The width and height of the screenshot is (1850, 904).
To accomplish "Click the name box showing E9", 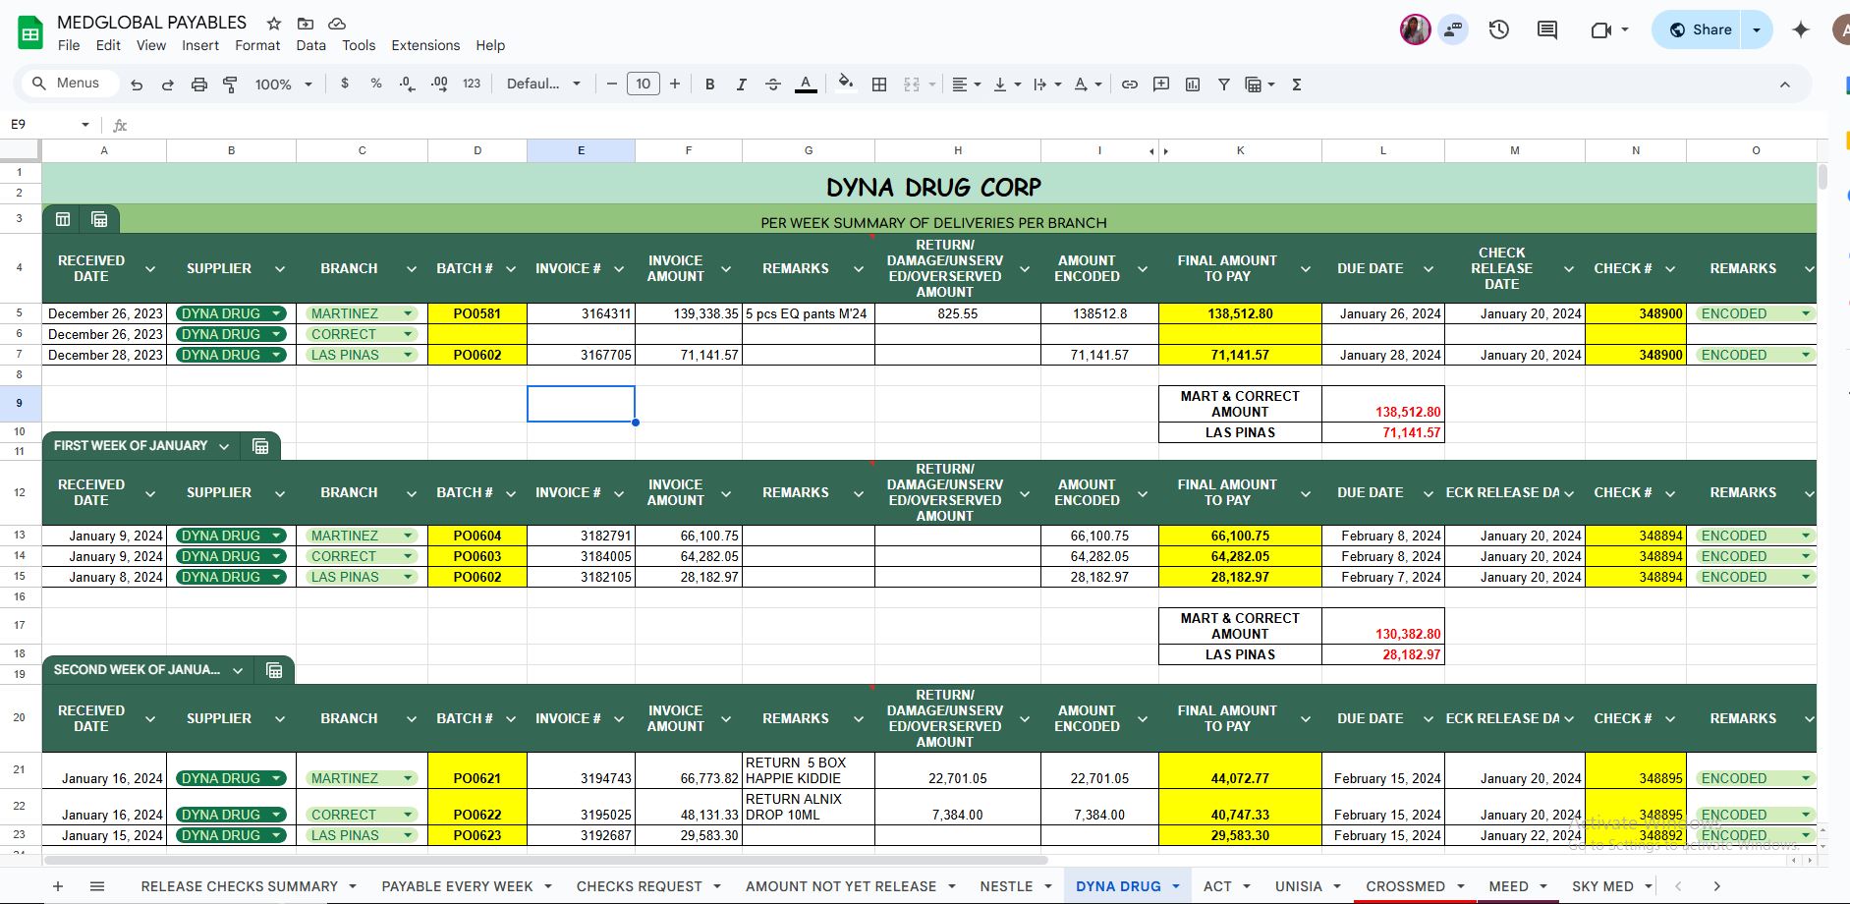I will tap(47, 125).
